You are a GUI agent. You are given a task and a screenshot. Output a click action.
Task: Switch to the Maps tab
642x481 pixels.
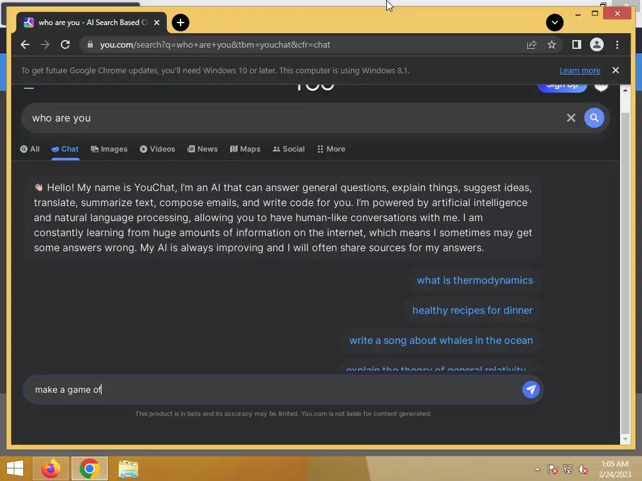(245, 149)
